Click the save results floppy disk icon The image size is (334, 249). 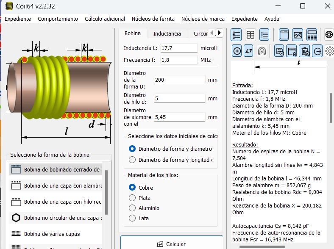point(279,52)
